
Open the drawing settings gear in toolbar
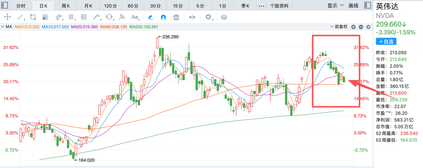[x=208, y=17]
